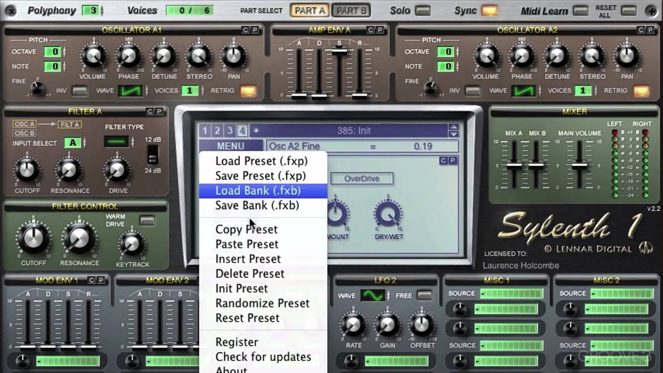Viewport: 663px width, 373px height.
Task: Click Filter Control Resonance knob
Action: [78, 239]
